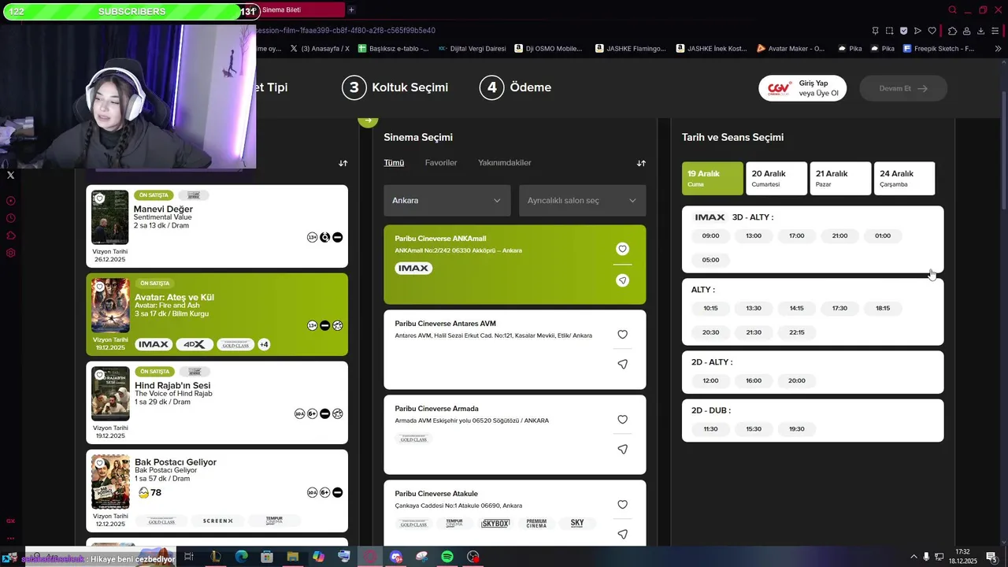Open the sidebar settings gear icon
This screenshot has width=1008, height=567.
pyautogui.click(x=10, y=253)
